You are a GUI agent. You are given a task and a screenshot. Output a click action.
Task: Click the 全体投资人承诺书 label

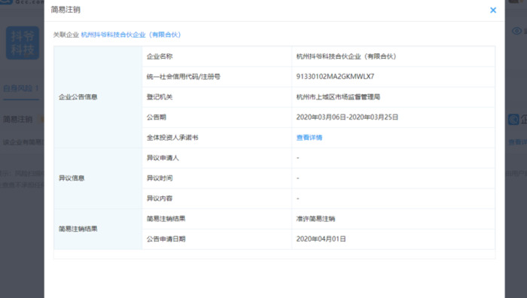coord(172,138)
